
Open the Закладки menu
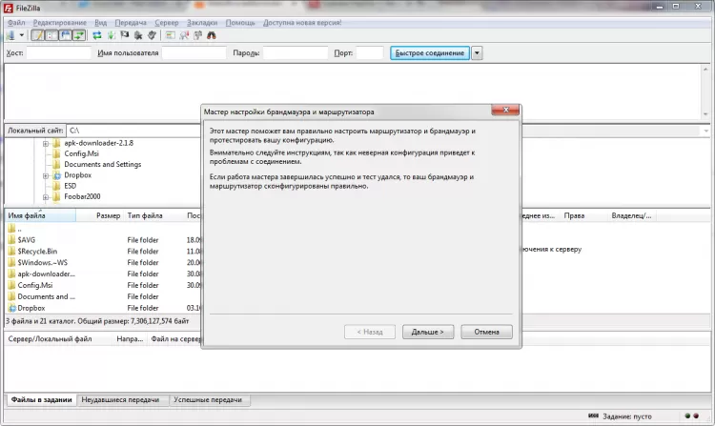202,22
